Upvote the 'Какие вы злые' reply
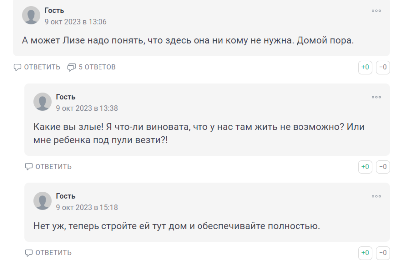398x268 pixels. tap(365, 167)
